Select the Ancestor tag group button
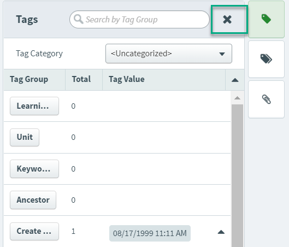This screenshot has height=247, width=289. click(x=33, y=200)
